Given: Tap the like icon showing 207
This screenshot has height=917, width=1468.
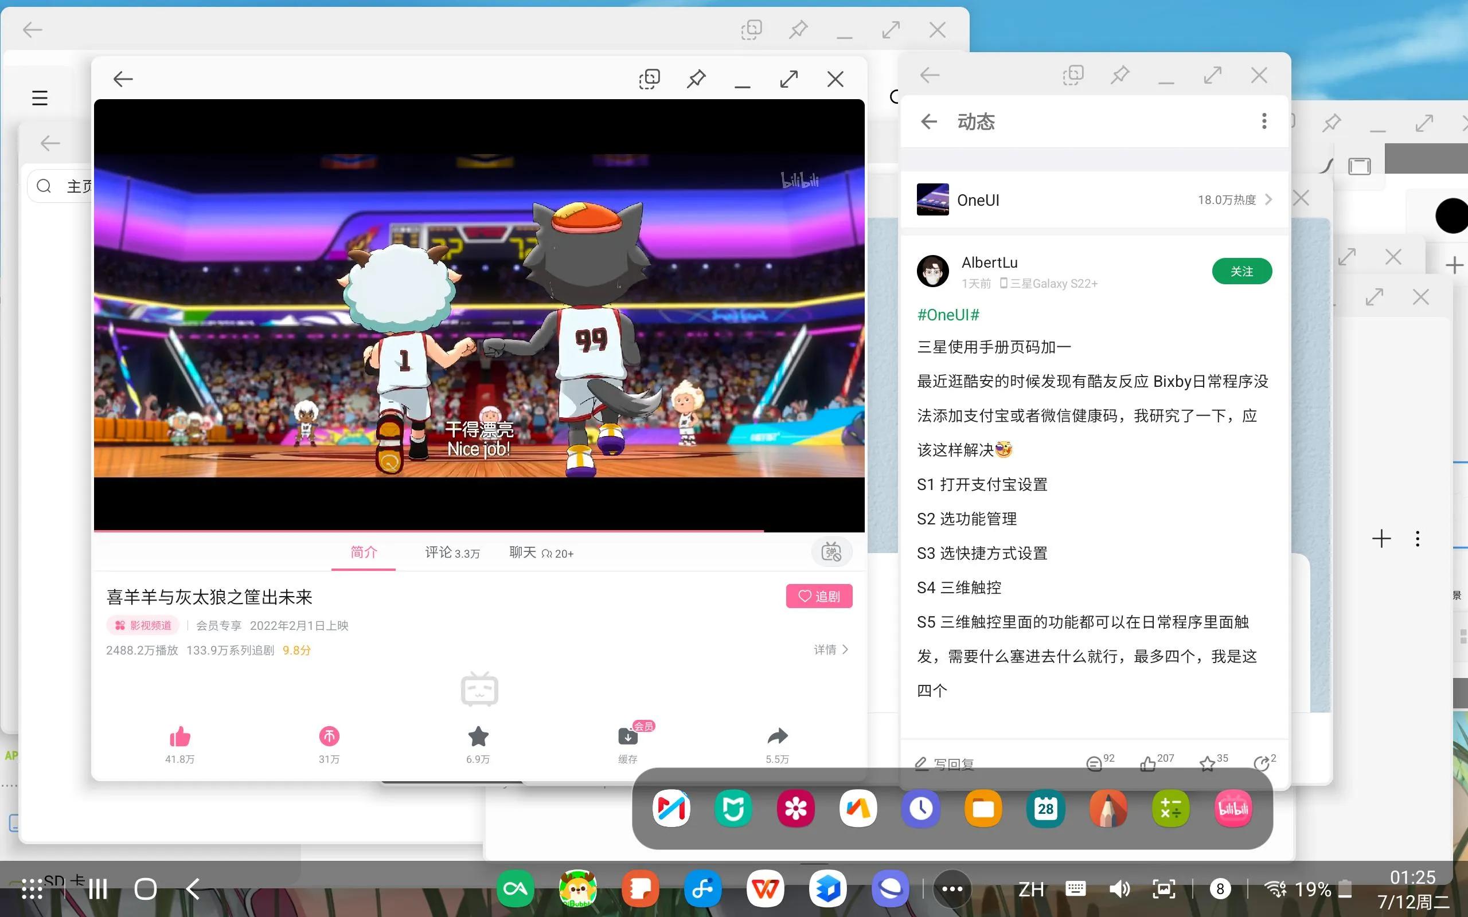Looking at the screenshot, I should coord(1147,763).
